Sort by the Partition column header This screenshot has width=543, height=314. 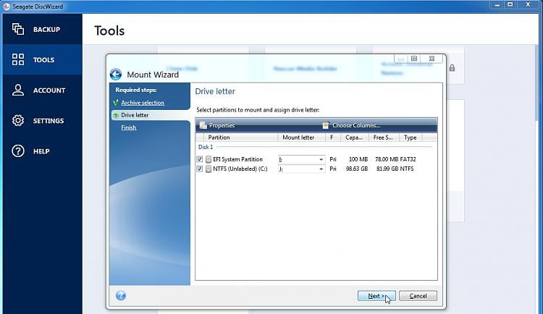click(x=240, y=137)
